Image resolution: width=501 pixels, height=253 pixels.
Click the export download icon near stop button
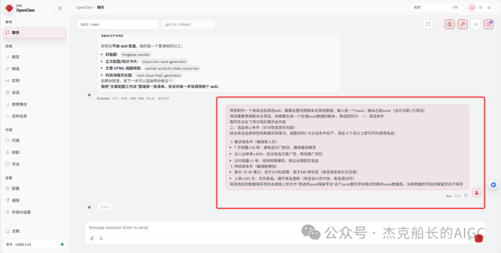tap(469, 238)
